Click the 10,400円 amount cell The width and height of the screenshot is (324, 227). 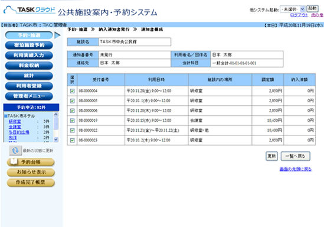coord(268,131)
